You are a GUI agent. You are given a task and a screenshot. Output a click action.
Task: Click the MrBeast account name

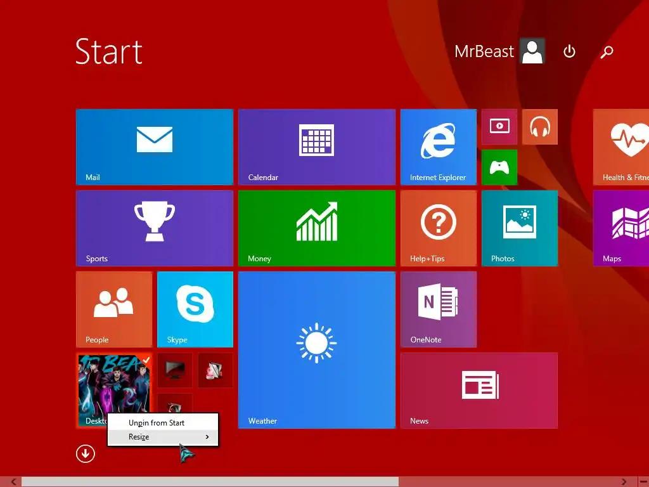(484, 51)
